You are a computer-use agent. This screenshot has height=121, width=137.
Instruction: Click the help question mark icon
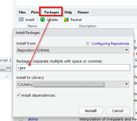pos(87,44)
